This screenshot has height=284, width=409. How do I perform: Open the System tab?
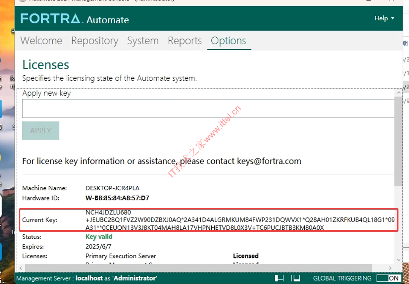click(x=143, y=41)
